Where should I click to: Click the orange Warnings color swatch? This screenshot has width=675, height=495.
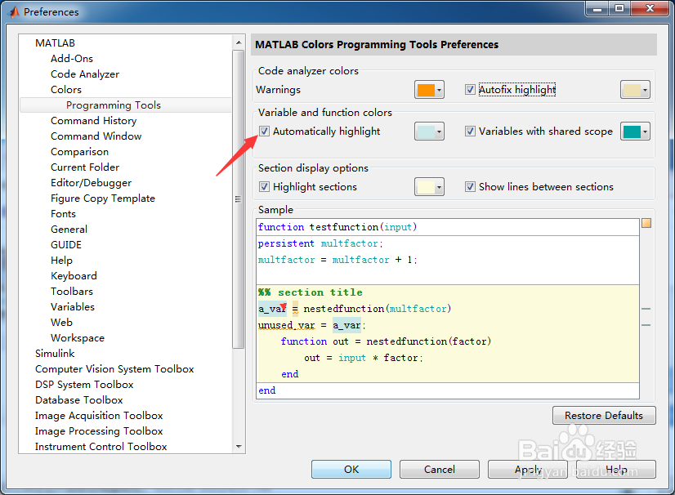pos(426,90)
